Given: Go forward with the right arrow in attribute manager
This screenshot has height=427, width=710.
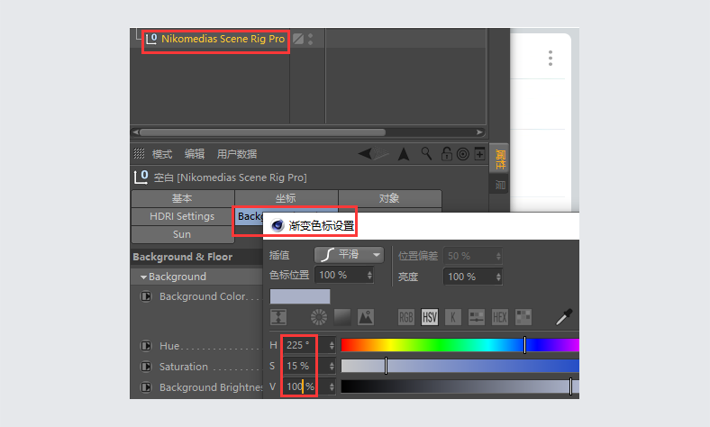Looking at the screenshot, I should pos(381,154).
